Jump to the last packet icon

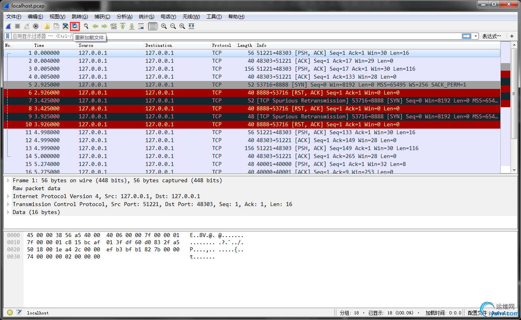[x=132, y=26]
